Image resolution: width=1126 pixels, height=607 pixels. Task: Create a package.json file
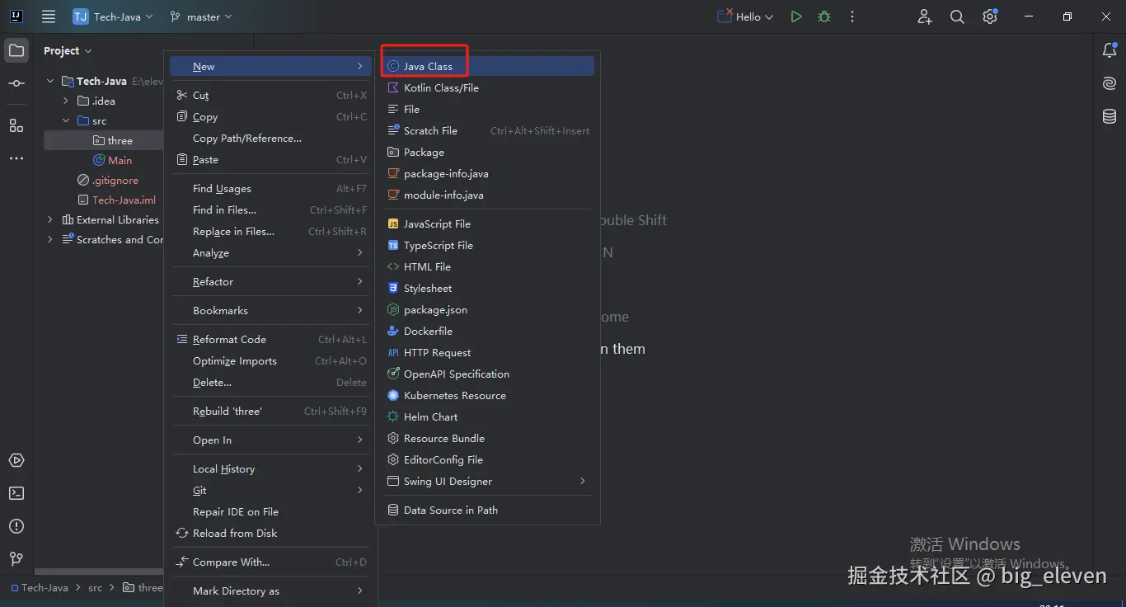tap(487, 309)
